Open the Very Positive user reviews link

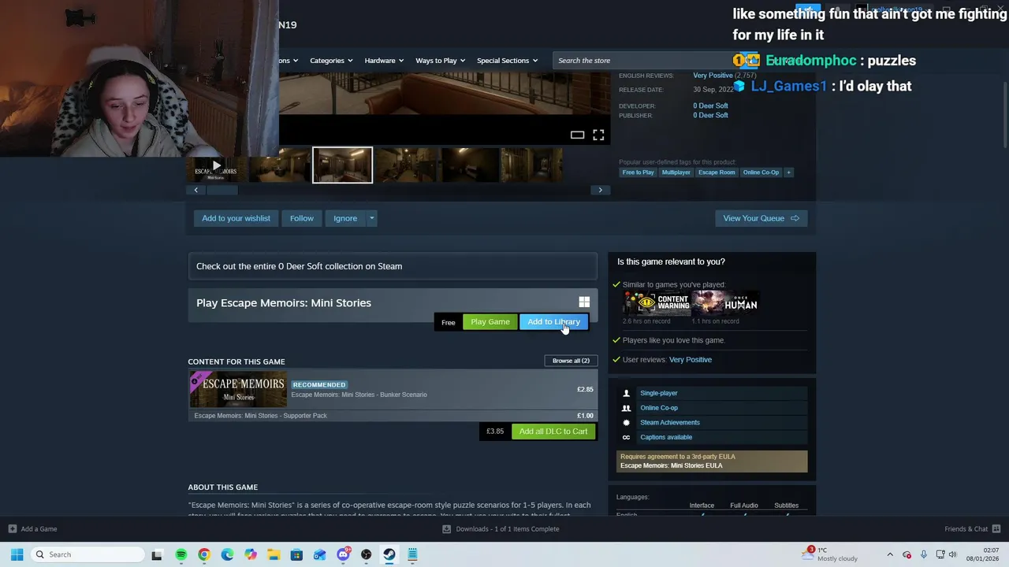click(x=691, y=360)
